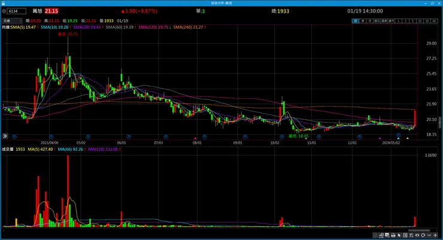Click the cyan triangle marker near 2024/01/02
Image resolution: width=443 pixels, height=240 pixels.
[398, 138]
